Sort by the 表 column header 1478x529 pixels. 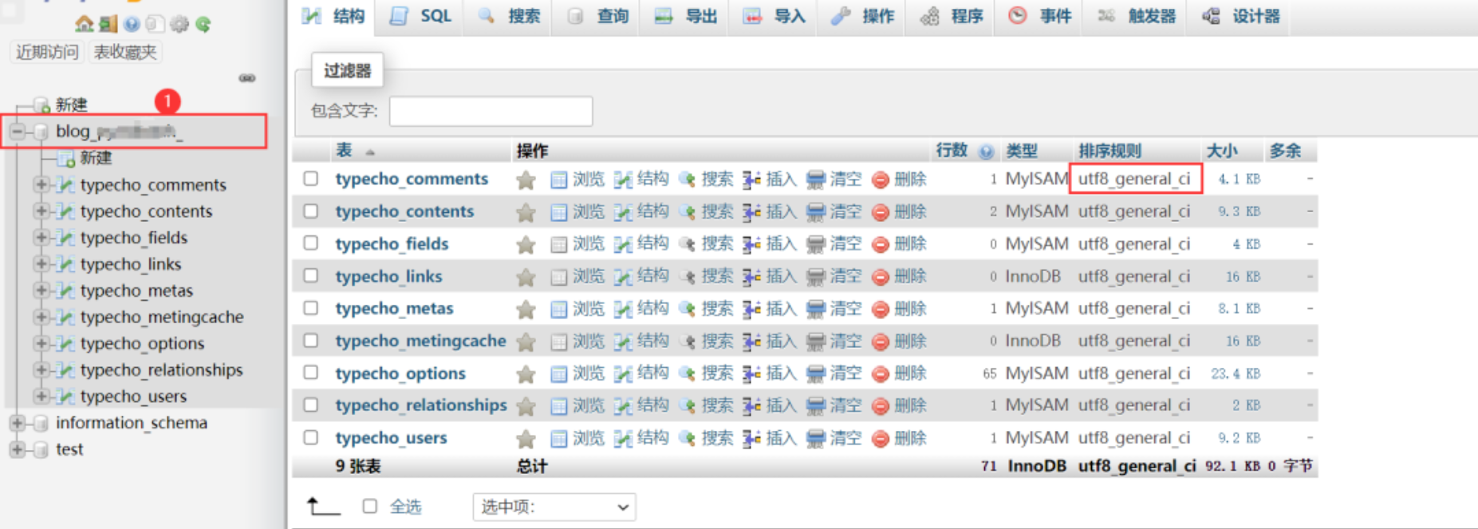pos(344,151)
